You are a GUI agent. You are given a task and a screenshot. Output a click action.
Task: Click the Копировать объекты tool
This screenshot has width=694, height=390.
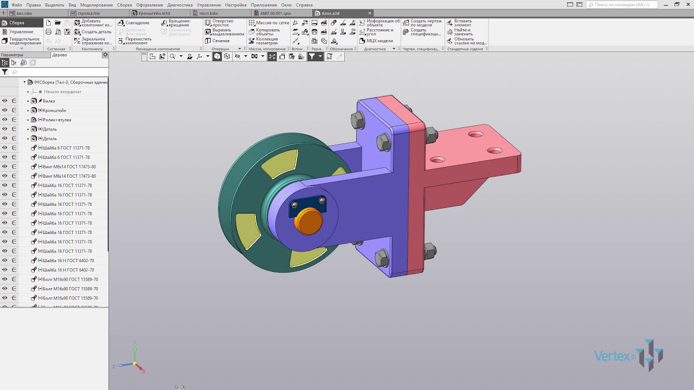pos(264,32)
